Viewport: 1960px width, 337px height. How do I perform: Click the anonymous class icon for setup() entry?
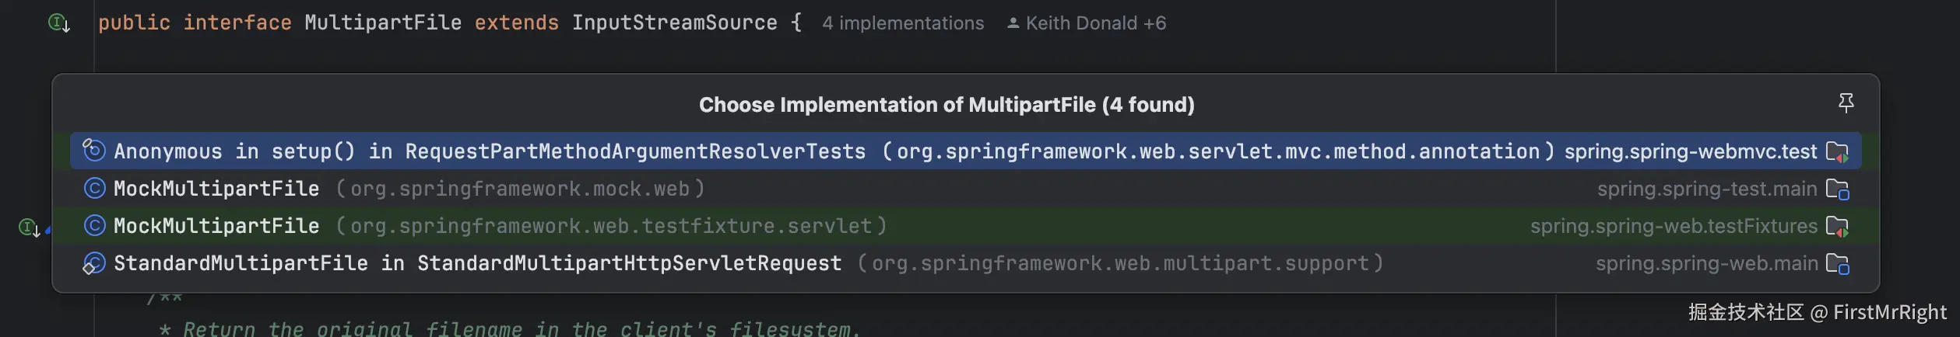coord(93,150)
